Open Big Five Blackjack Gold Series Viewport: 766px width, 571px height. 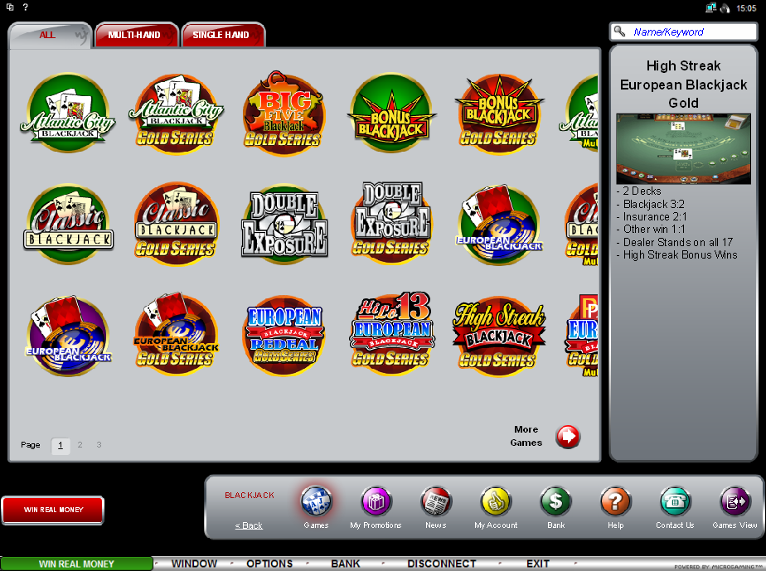pos(284,113)
